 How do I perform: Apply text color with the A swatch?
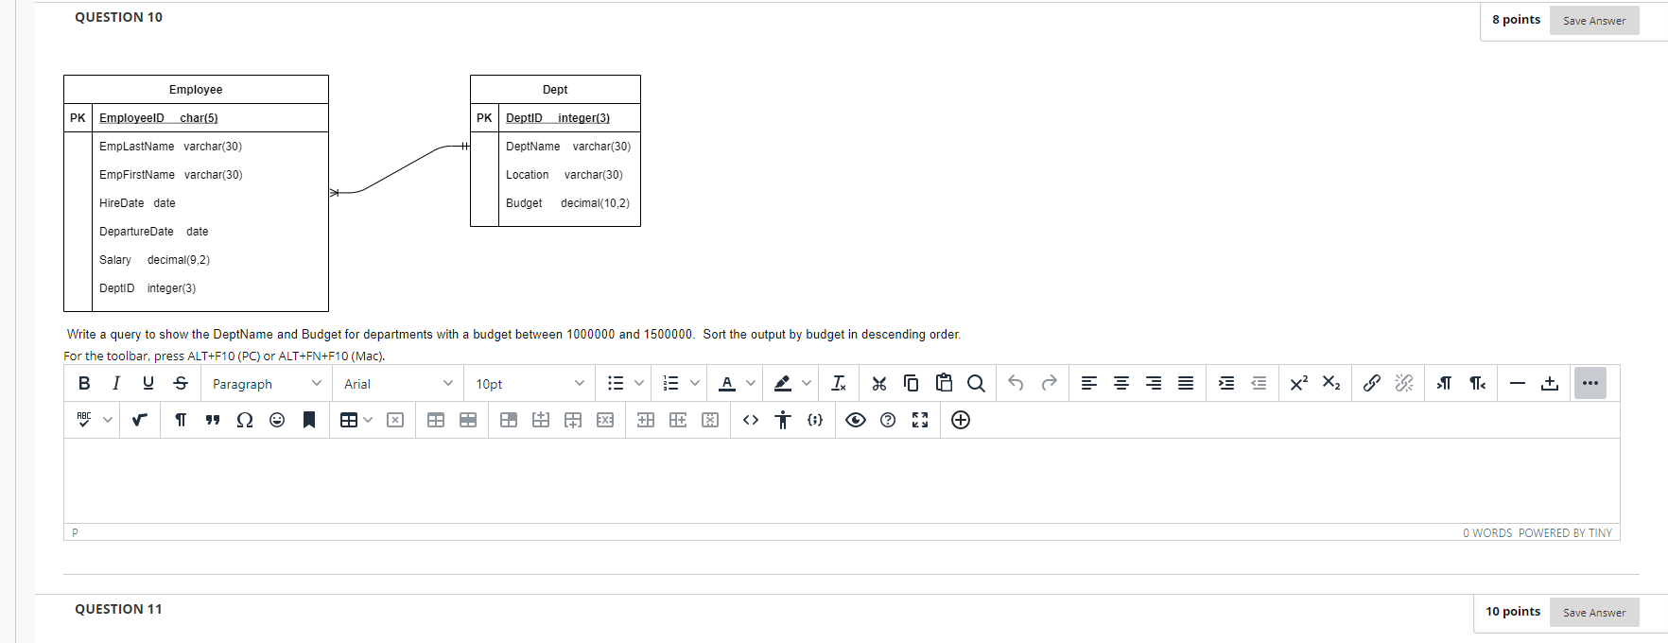[x=727, y=383]
